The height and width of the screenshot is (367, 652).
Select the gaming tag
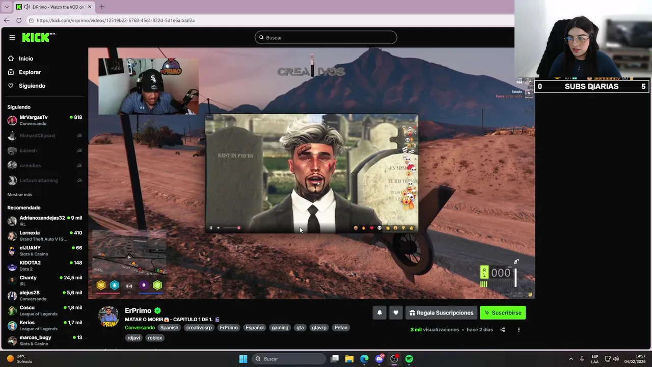click(x=280, y=328)
